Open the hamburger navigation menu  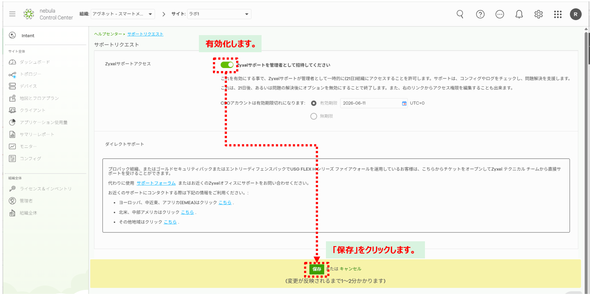[x=12, y=14]
